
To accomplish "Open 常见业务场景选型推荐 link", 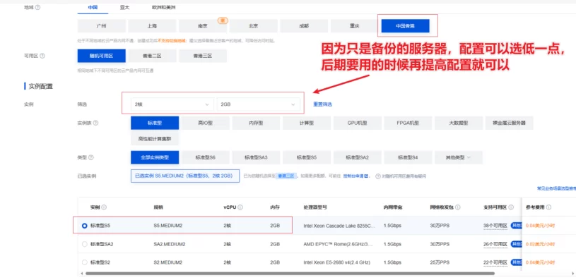I will pos(556,189).
